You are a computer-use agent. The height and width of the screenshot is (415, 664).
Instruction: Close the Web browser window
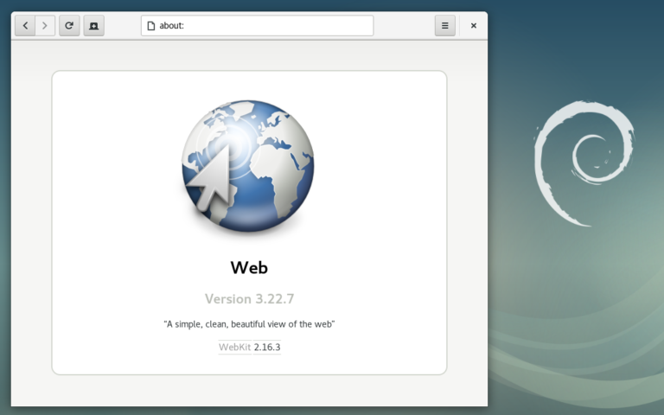(474, 26)
